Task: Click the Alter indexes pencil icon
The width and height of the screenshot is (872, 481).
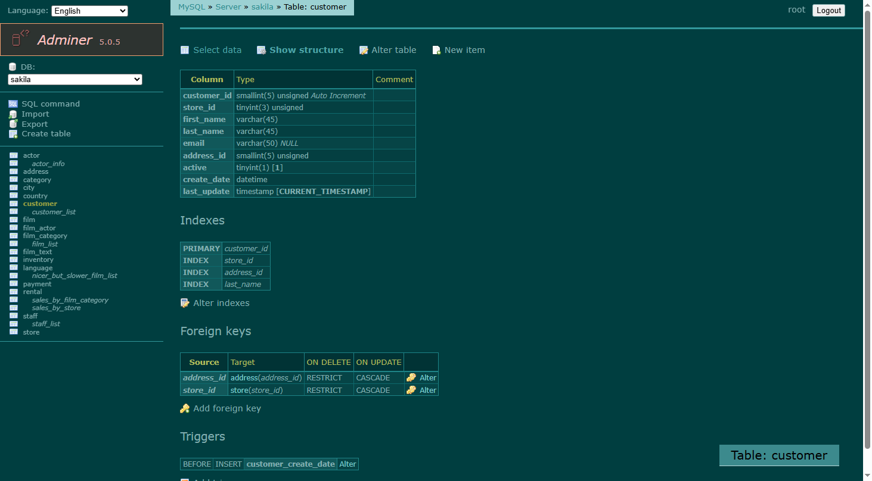Action: 185,303
